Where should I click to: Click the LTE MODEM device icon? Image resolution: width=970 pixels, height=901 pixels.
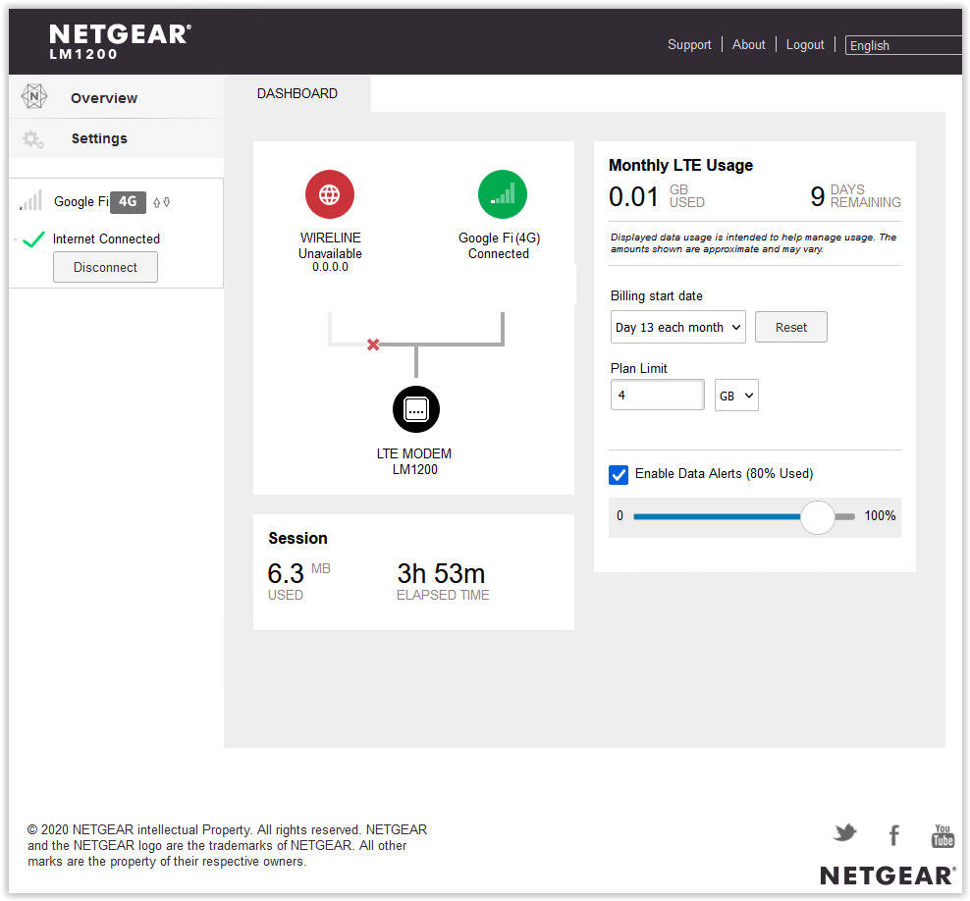click(x=416, y=409)
